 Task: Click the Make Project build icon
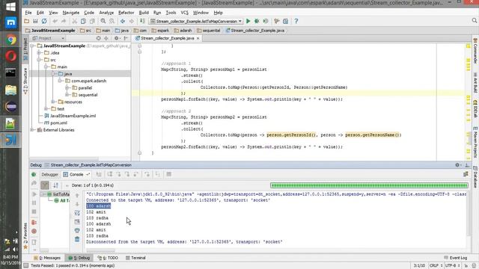pyautogui.click(x=143, y=21)
